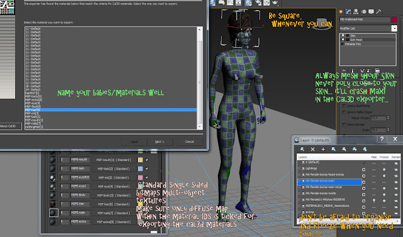Image resolution: width=403 pixels, height=237 pixels.
Task: Click the Next button in exporter
Action: 159,141
